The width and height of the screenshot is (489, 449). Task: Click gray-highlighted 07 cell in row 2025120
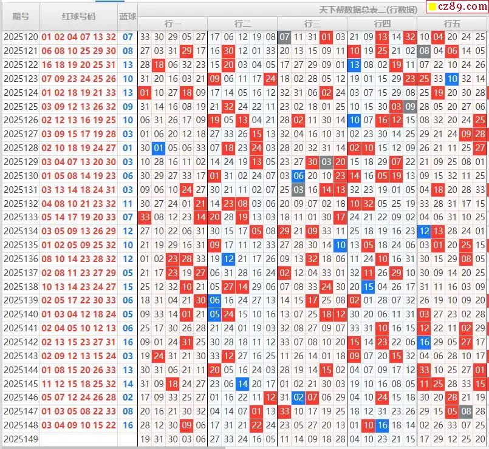(x=284, y=37)
